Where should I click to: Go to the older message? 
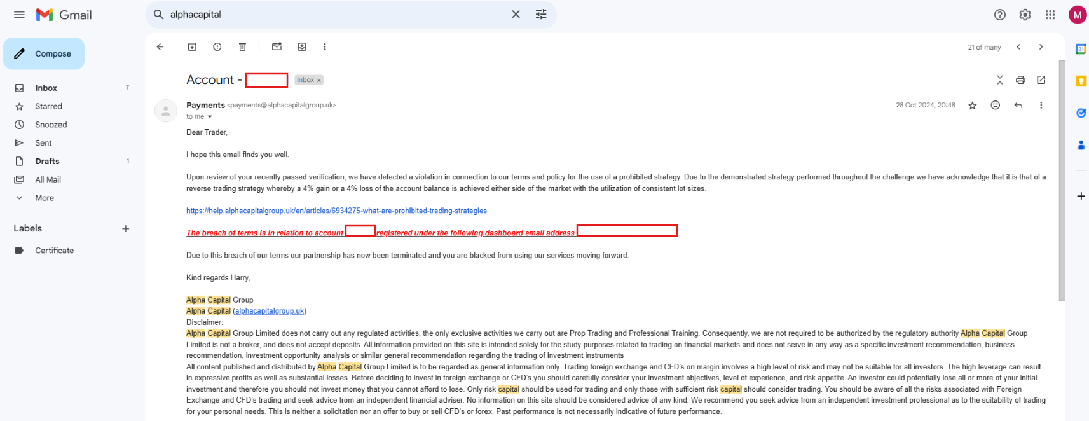point(1041,46)
